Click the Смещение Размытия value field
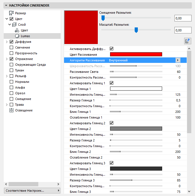The width and height of the screenshot is (195, 196). [x=183, y=18]
